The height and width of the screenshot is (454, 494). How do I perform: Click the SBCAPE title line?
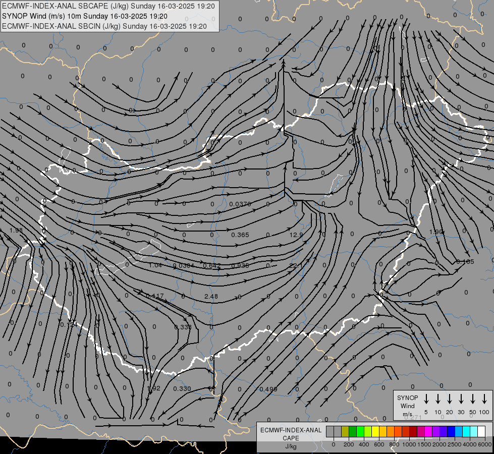coord(108,6)
